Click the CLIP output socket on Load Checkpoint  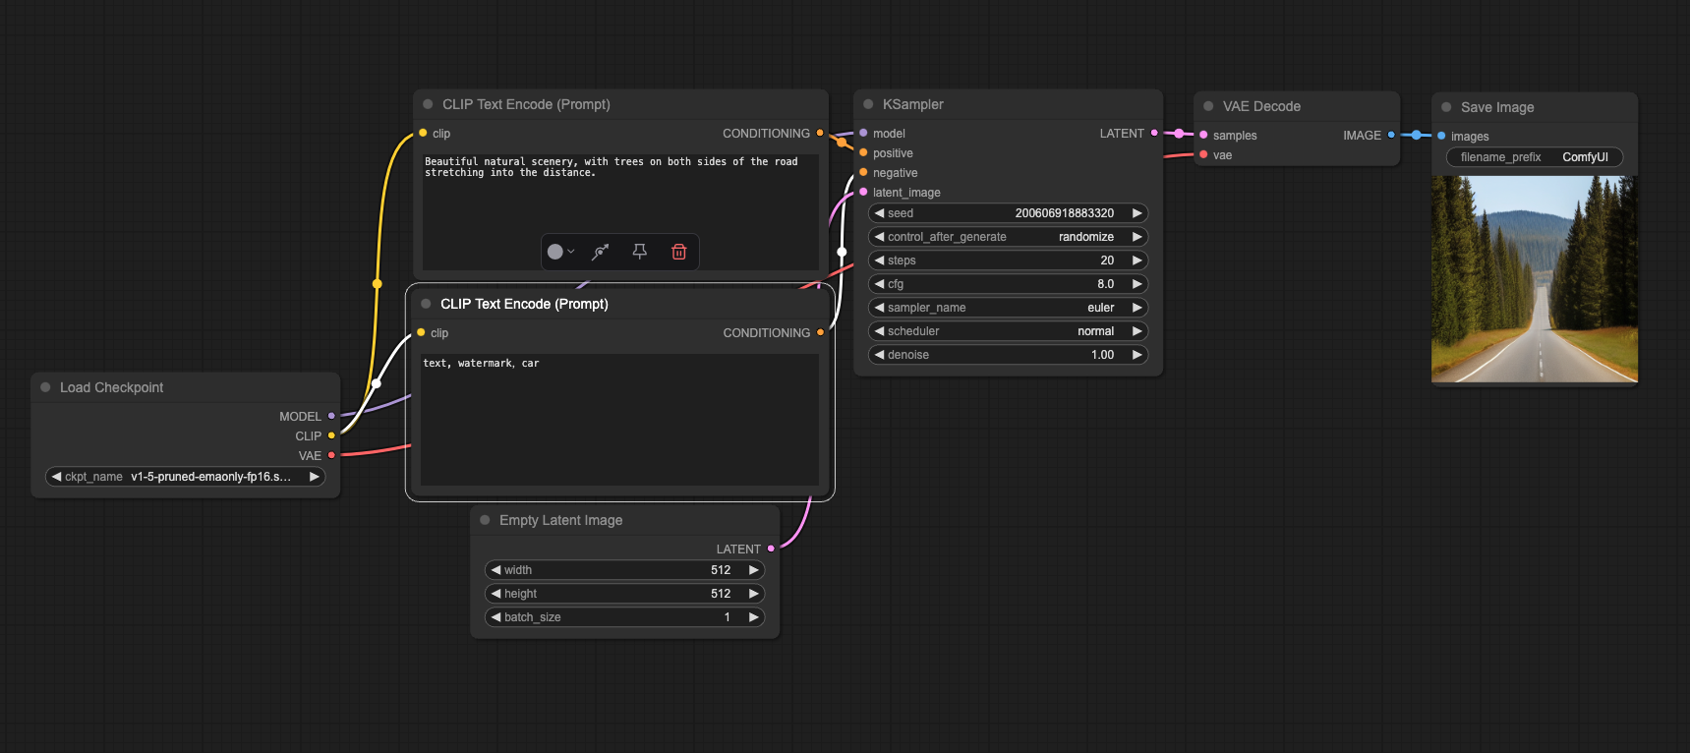pos(331,435)
